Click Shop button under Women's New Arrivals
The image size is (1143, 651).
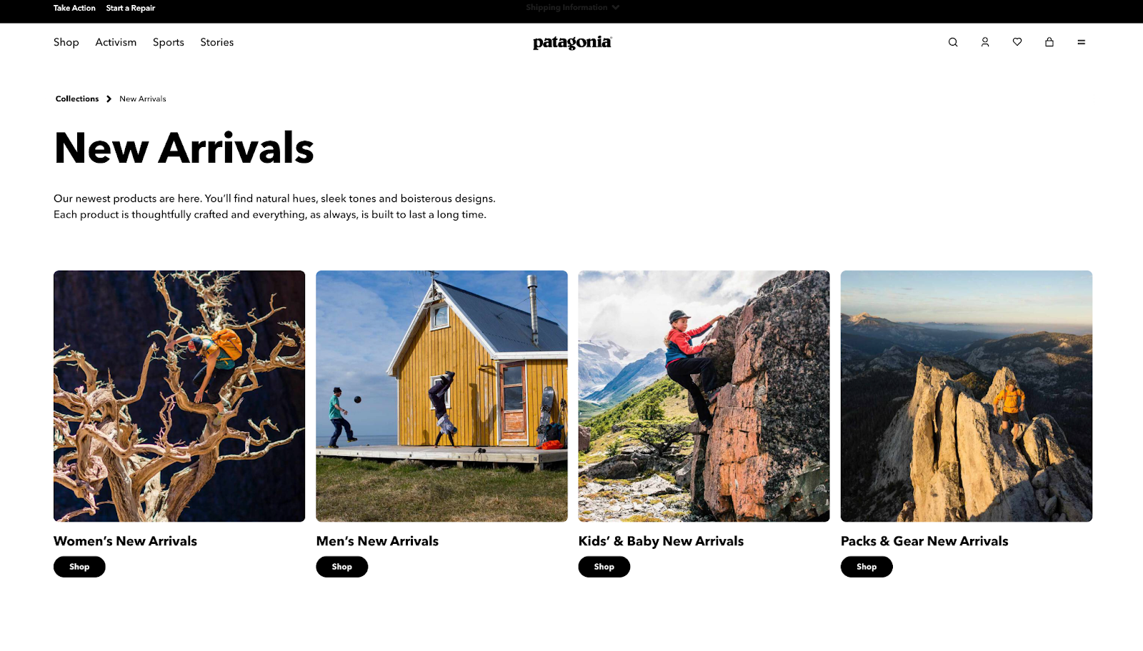tap(79, 567)
